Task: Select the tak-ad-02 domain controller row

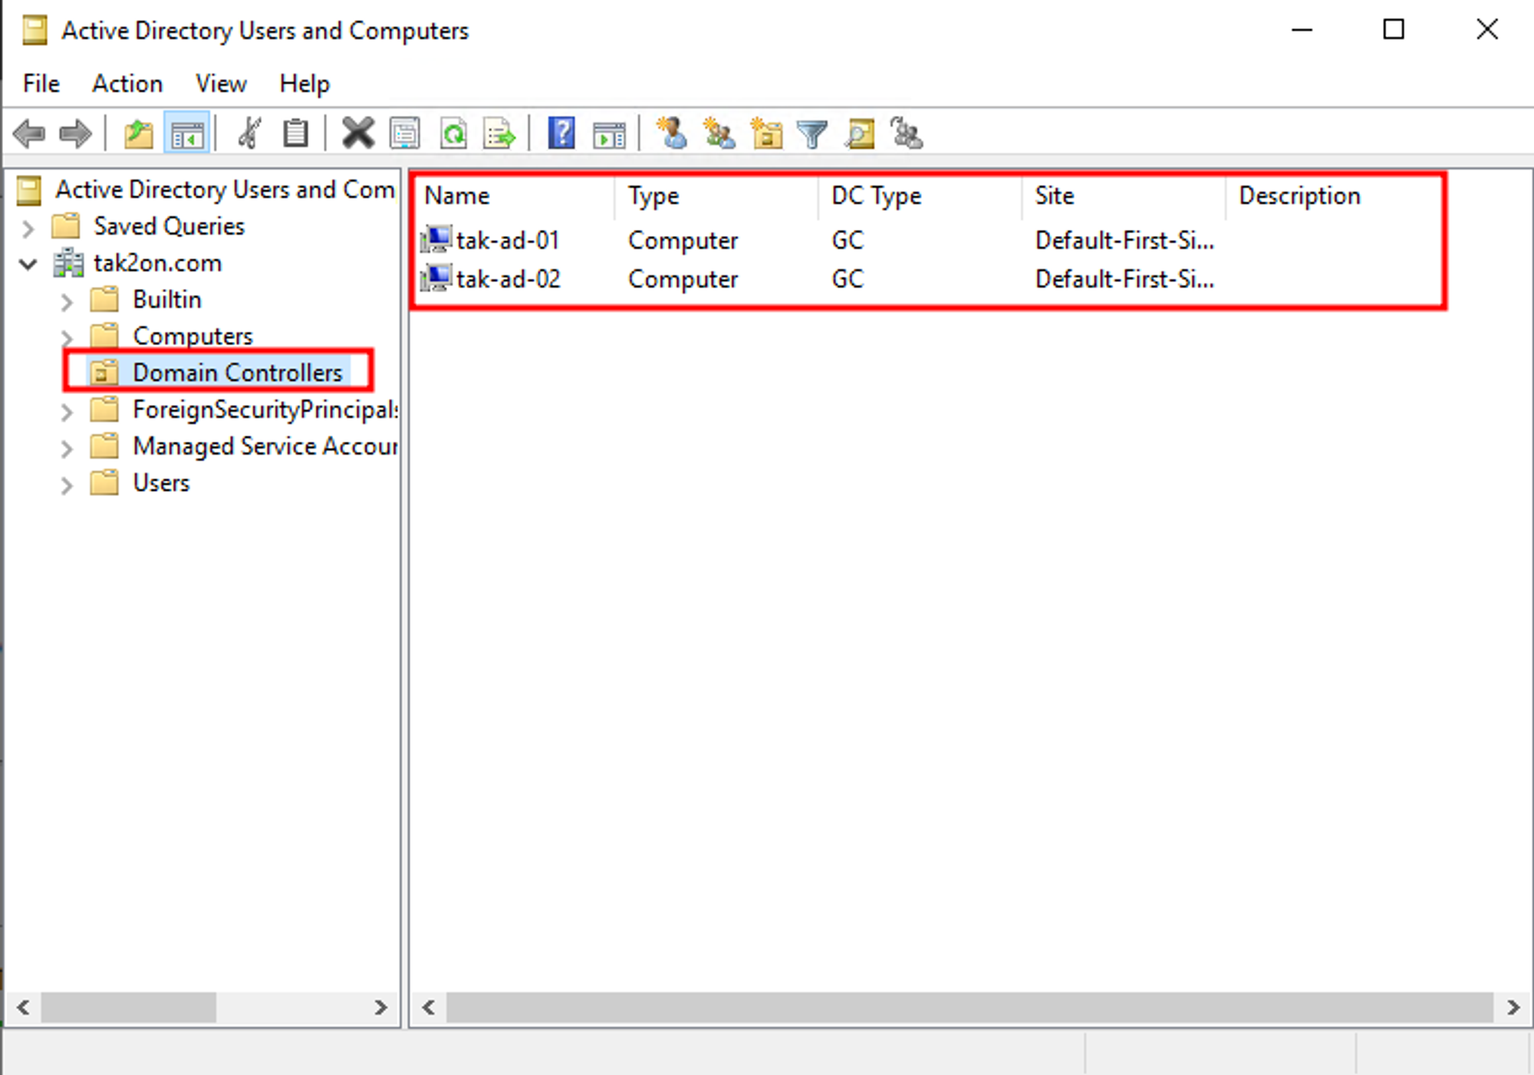Action: (508, 279)
